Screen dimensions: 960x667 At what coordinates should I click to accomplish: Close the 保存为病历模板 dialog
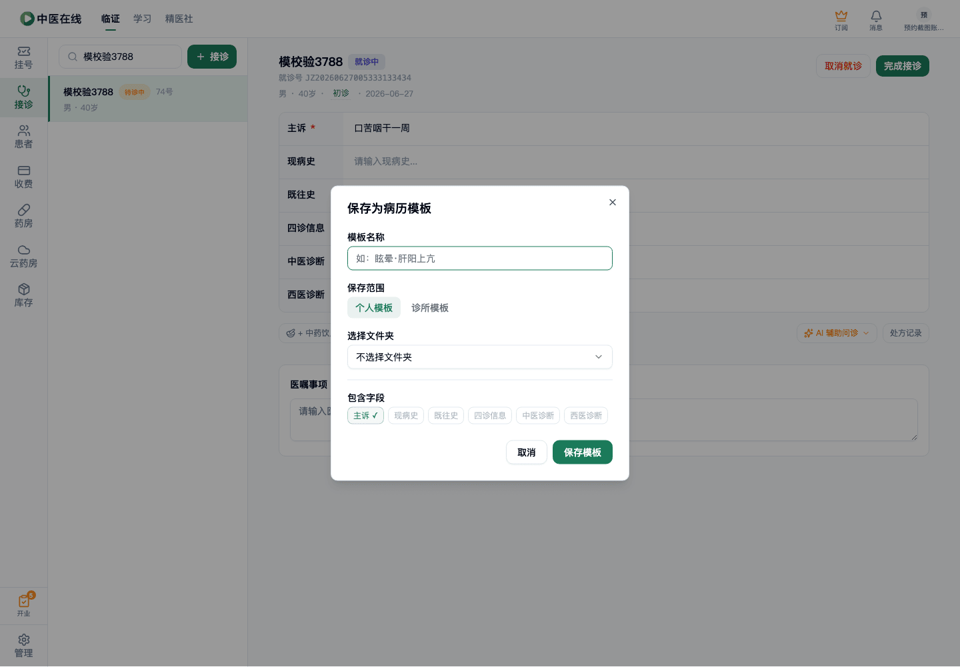tap(613, 203)
